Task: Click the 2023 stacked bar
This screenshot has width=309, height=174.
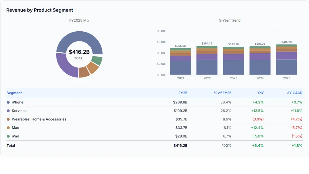Action: click(x=234, y=61)
